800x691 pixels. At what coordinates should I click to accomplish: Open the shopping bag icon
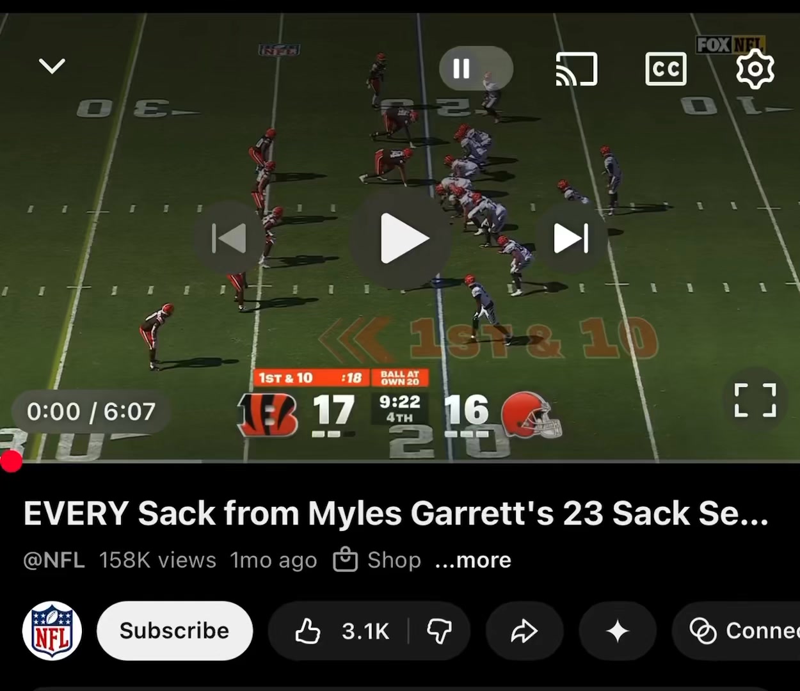345,559
